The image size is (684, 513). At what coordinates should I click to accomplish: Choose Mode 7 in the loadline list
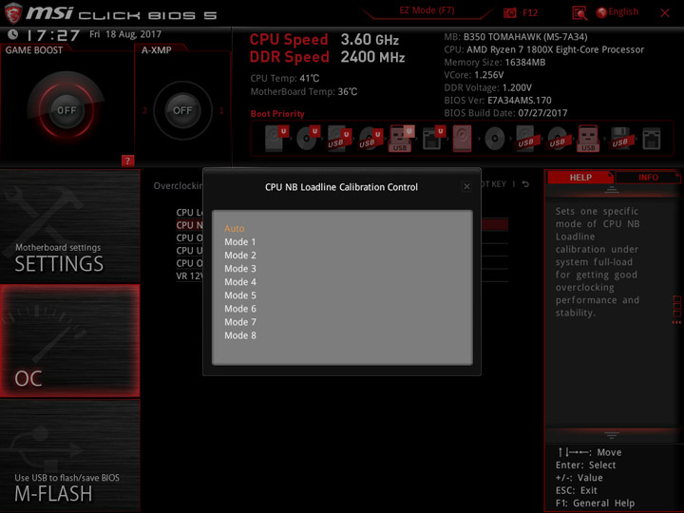pos(240,322)
